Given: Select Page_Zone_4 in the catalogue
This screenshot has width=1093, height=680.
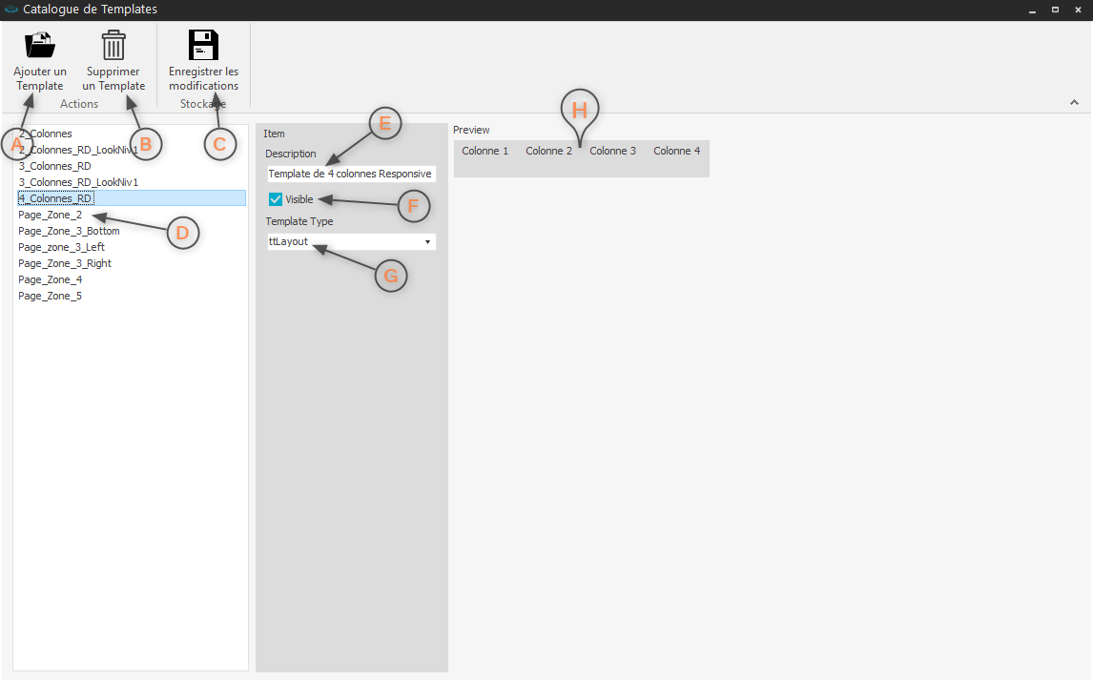Looking at the screenshot, I should click(x=50, y=279).
